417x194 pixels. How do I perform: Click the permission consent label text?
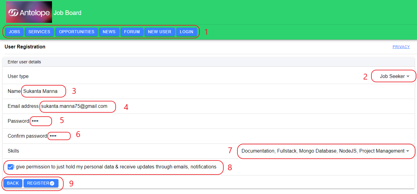[115, 167]
